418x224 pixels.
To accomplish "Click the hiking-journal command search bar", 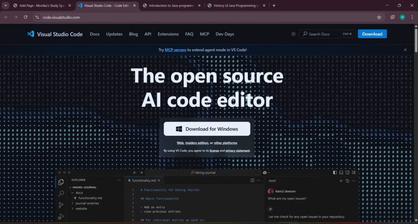I will tap(203, 173).
